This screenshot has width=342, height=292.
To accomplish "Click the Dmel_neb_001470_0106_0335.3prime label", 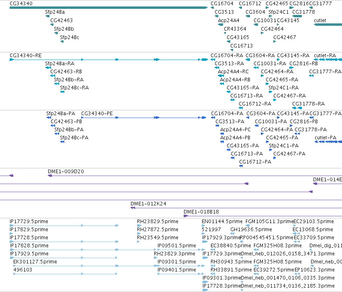I will point(287,278).
